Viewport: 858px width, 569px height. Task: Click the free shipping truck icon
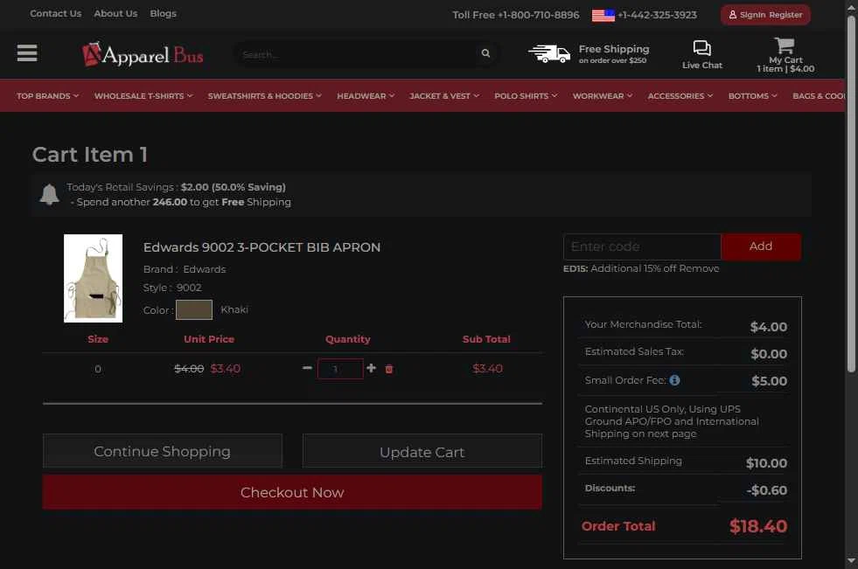(x=549, y=53)
